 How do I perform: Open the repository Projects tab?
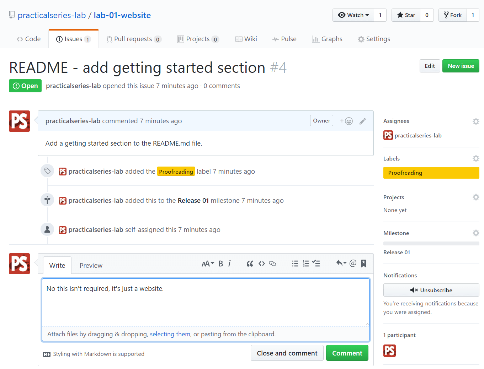point(198,39)
